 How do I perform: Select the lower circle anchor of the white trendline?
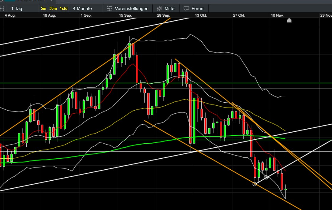(x=255, y=184)
